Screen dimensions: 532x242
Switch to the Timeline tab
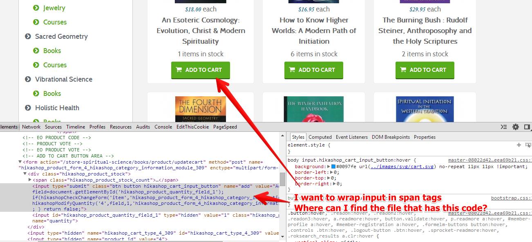[76, 127]
